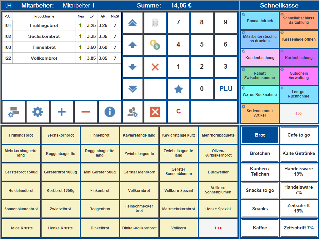320x240 pixels.
Task: Show next page of bread products
Action: coord(218,228)
